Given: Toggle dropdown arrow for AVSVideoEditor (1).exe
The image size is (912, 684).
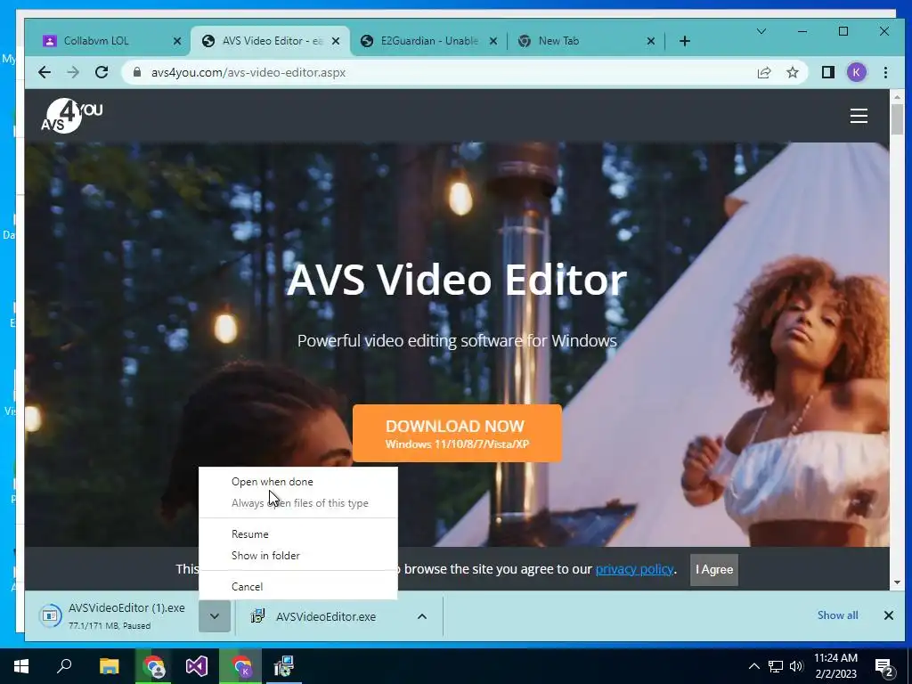Looking at the screenshot, I should pyautogui.click(x=214, y=616).
